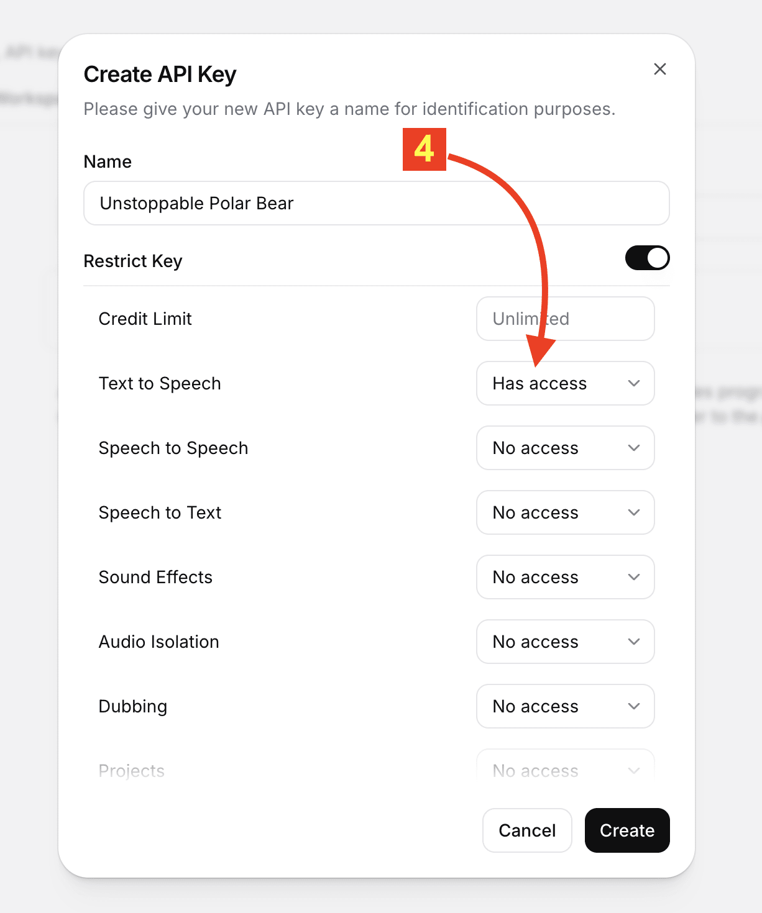Open the Sound Effects access dropdown

(565, 577)
